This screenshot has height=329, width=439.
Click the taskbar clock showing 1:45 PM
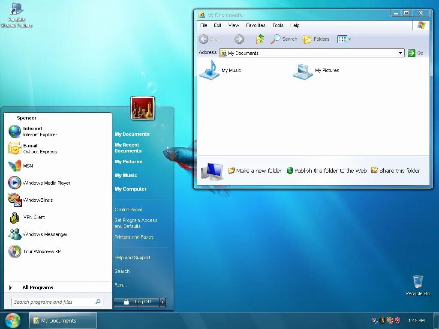(x=416, y=320)
